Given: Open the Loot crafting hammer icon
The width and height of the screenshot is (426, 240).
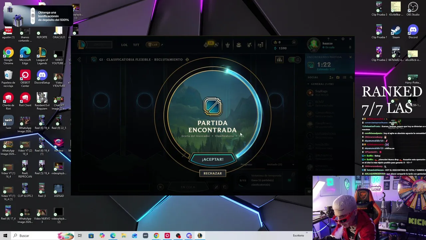Looking at the screenshot, I should click(x=250, y=45).
